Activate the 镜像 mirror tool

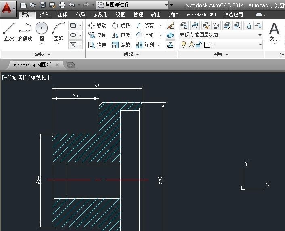[121, 35]
